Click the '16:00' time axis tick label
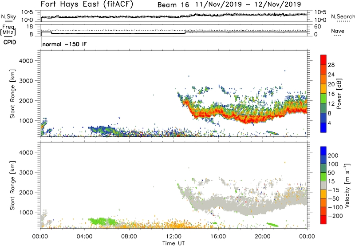355x246 pixels. (x=218, y=237)
